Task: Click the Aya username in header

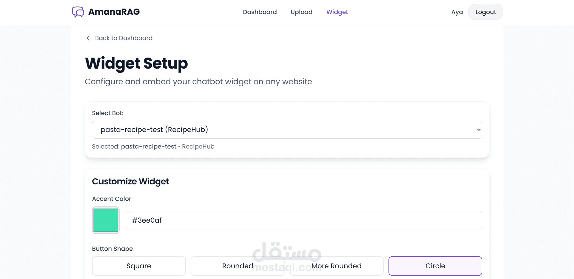Action: pyautogui.click(x=457, y=12)
